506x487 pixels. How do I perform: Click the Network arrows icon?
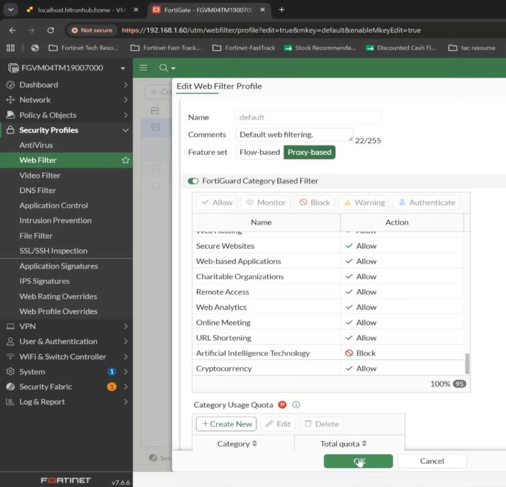coord(11,100)
